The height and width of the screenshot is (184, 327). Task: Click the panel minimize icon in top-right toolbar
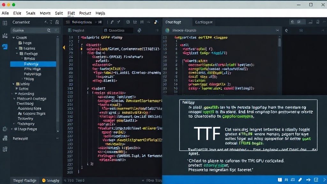(x=310, y=22)
